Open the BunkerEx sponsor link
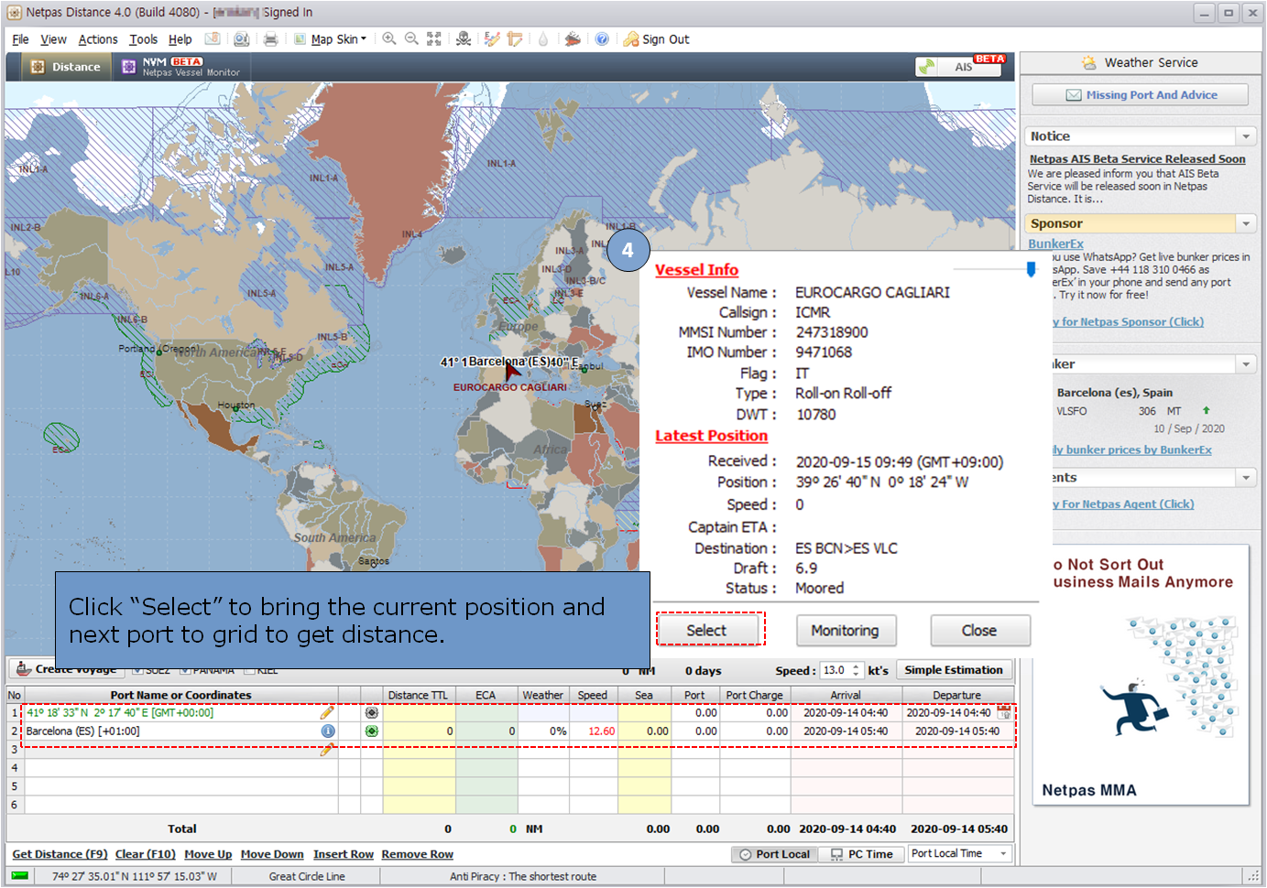 click(1055, 244)
